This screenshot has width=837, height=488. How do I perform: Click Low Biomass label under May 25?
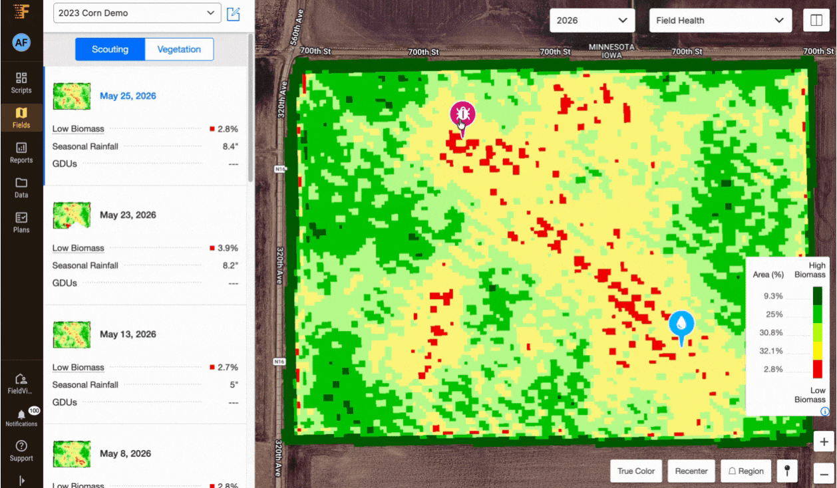(79, 129)
